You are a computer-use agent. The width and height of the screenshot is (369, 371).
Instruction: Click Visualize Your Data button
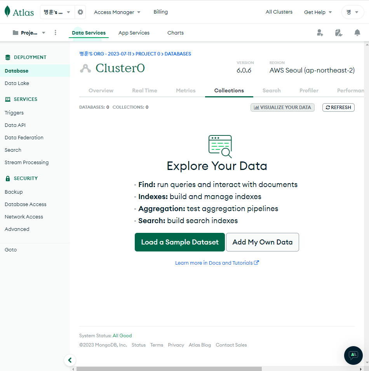282,107
